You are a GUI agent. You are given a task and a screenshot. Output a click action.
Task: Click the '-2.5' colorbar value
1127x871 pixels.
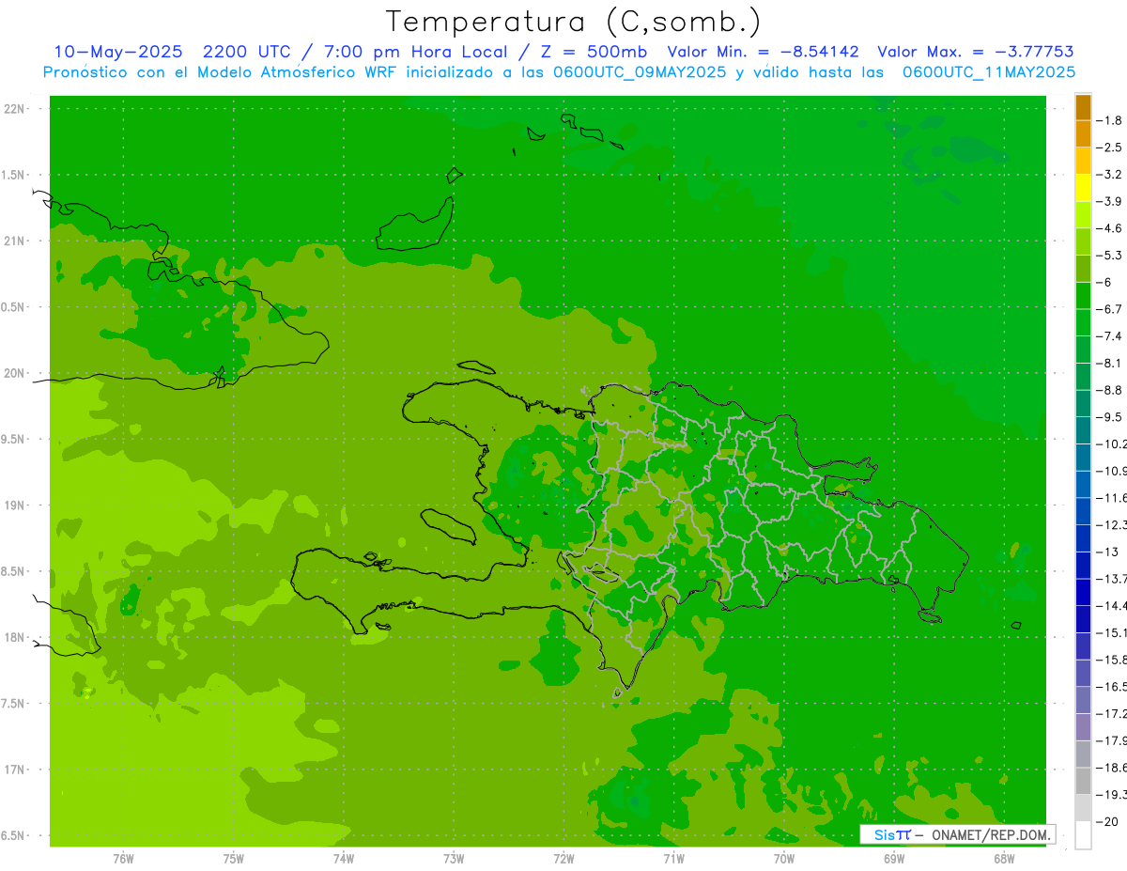1109,148
